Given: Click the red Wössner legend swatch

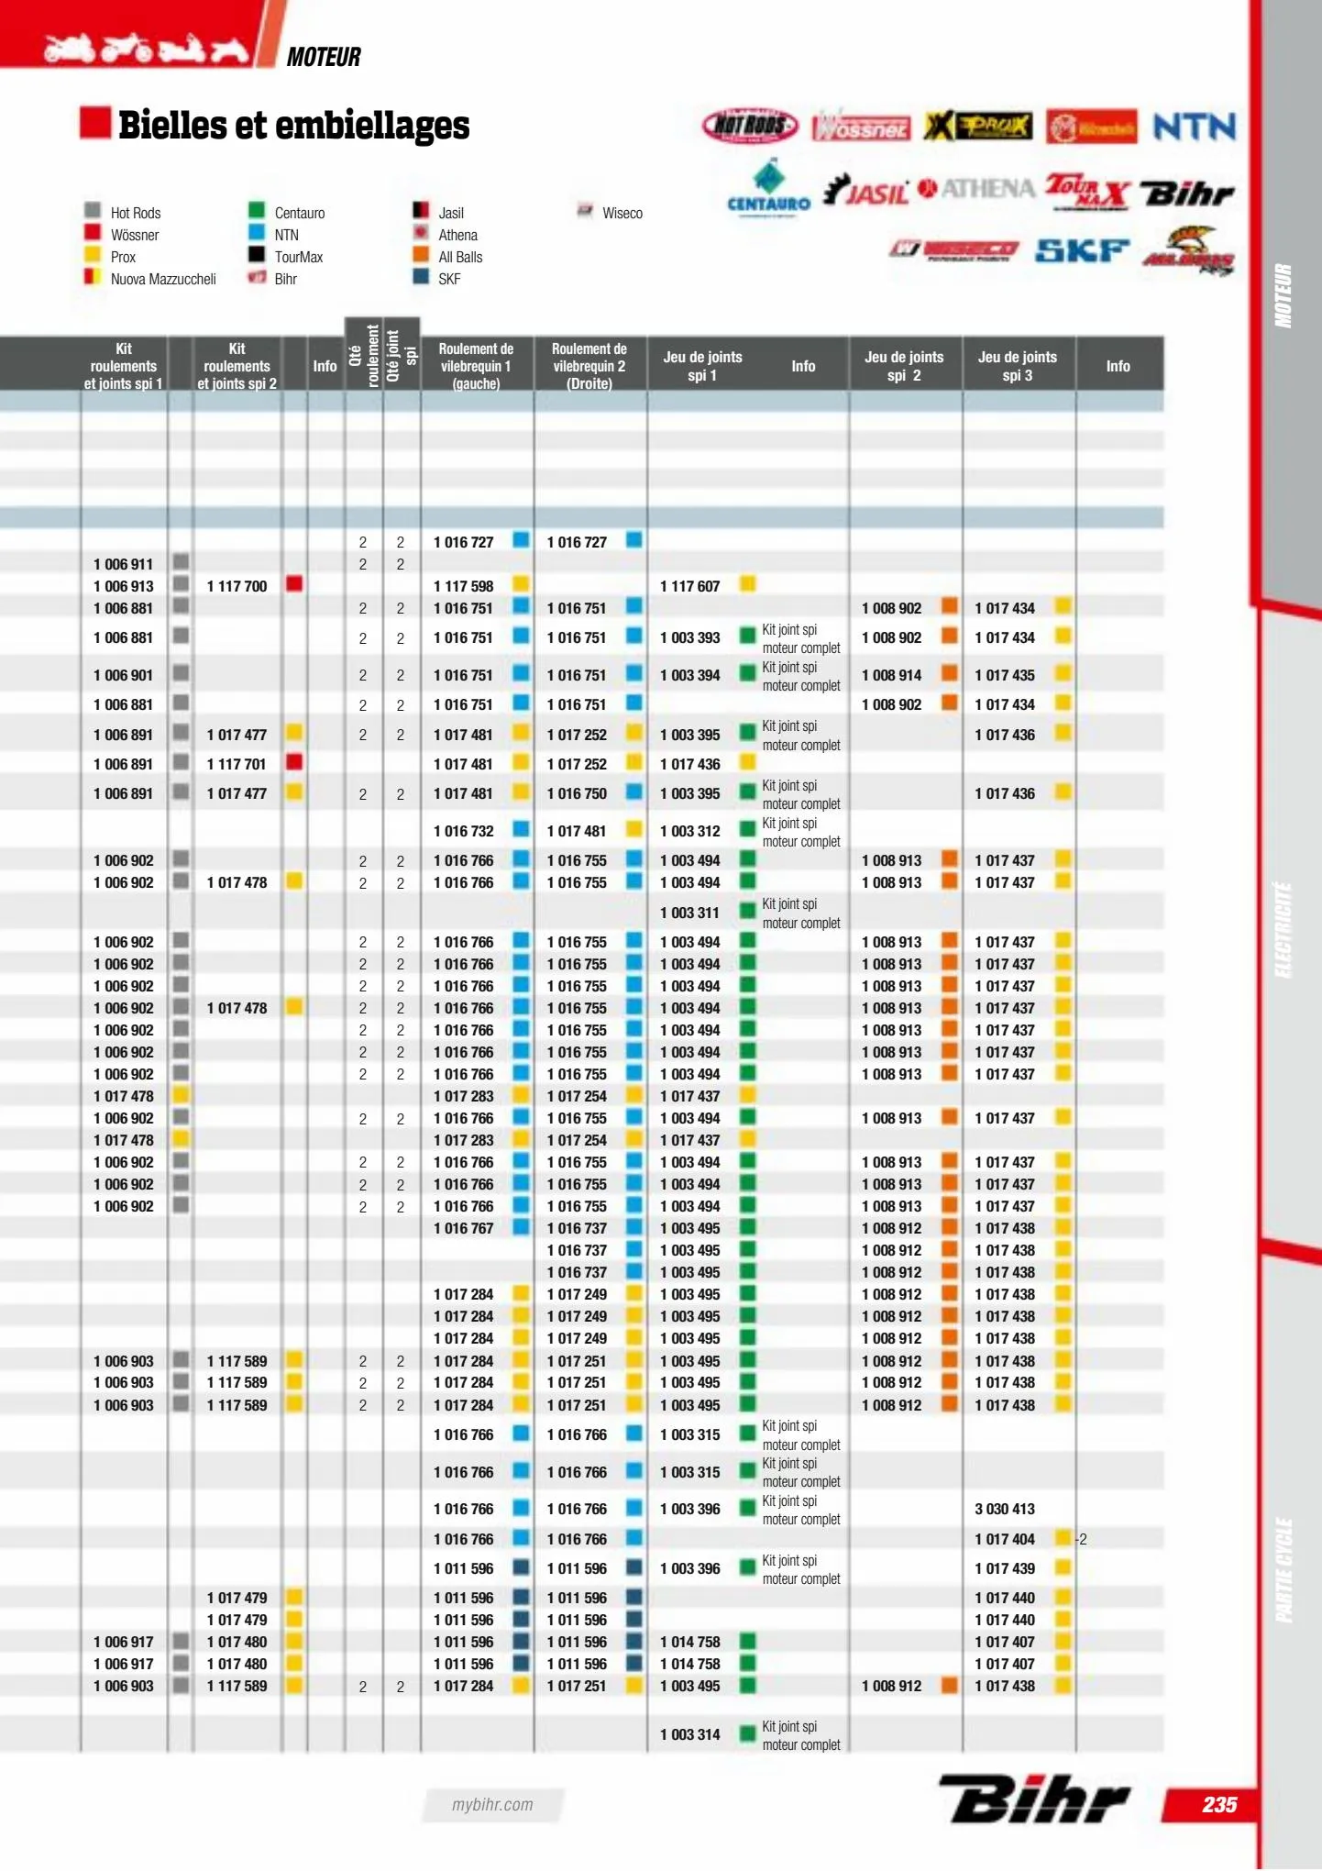Looking at the screenshot, I should [93, 232].
